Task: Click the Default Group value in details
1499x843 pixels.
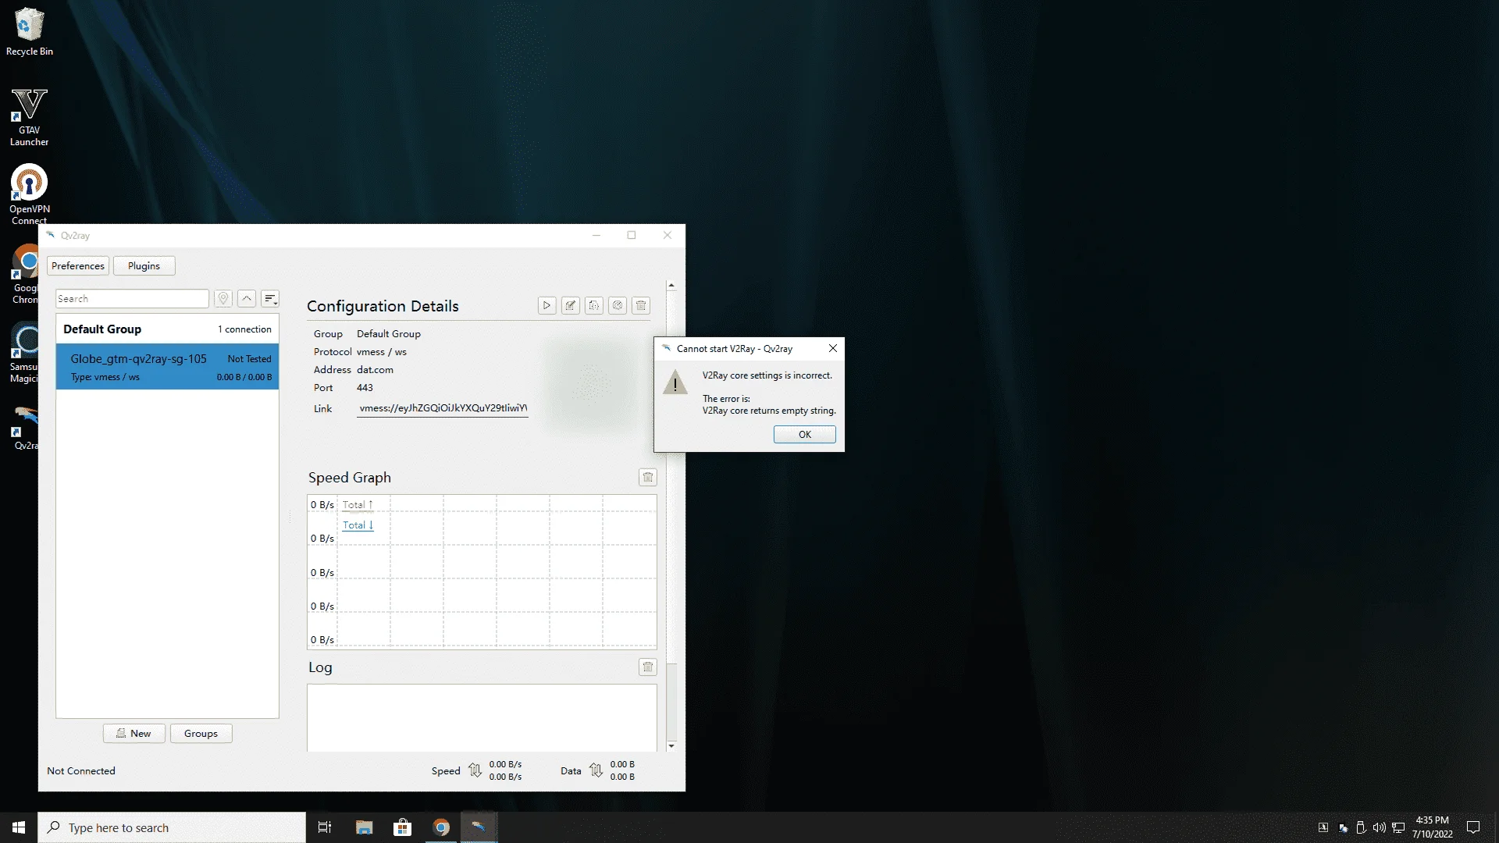Action: [x=389, y=333]
